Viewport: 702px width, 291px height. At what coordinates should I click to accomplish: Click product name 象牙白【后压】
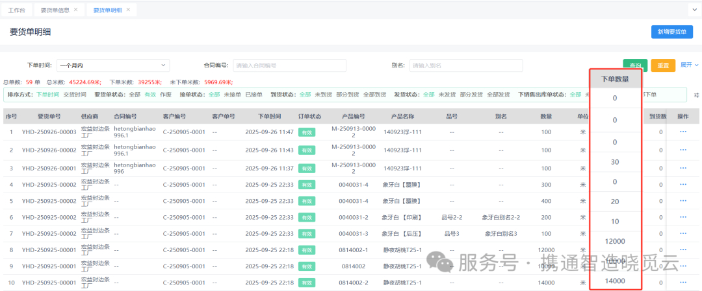point(402,233)
